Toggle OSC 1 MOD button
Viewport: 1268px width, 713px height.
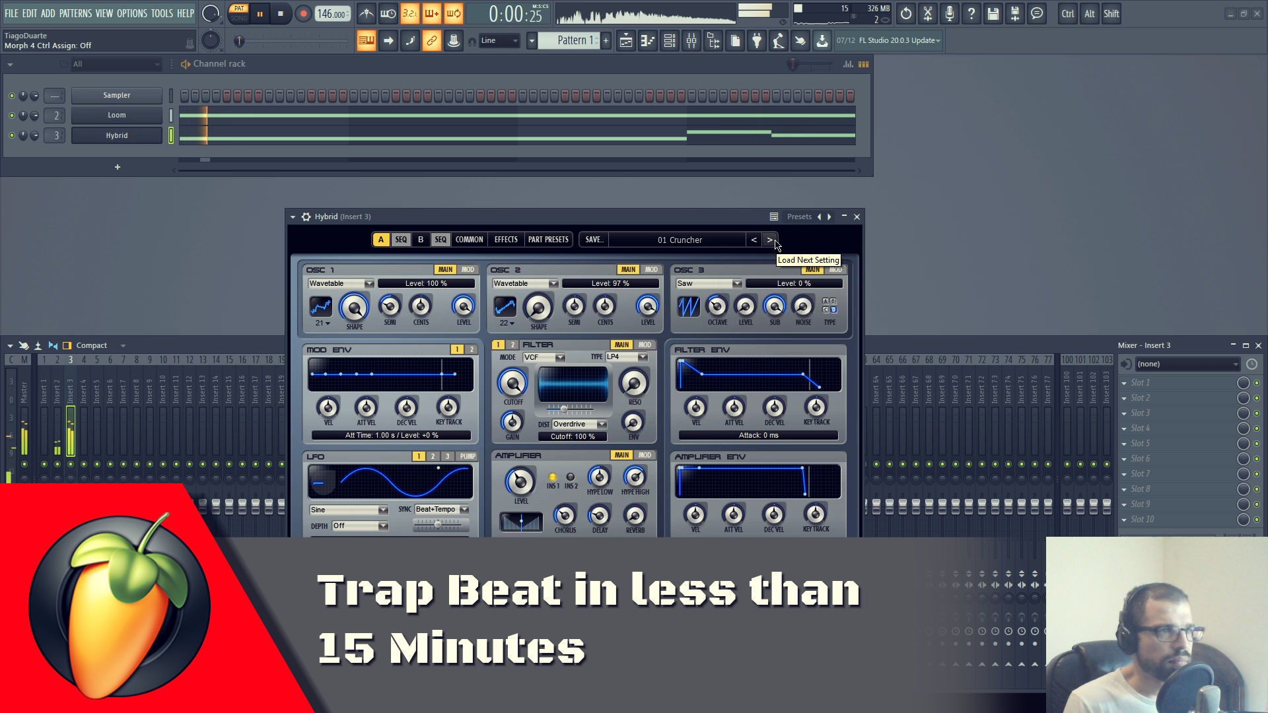click(468, 269)
